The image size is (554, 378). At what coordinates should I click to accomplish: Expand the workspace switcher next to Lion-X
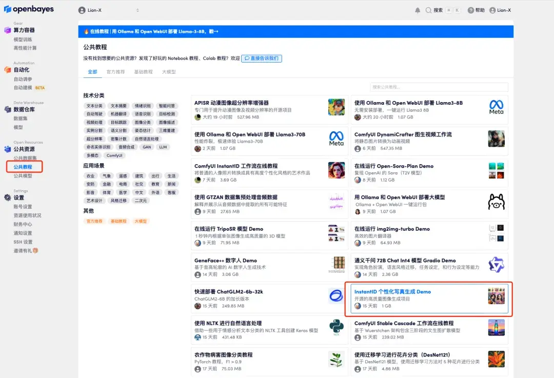pos(136,9)
